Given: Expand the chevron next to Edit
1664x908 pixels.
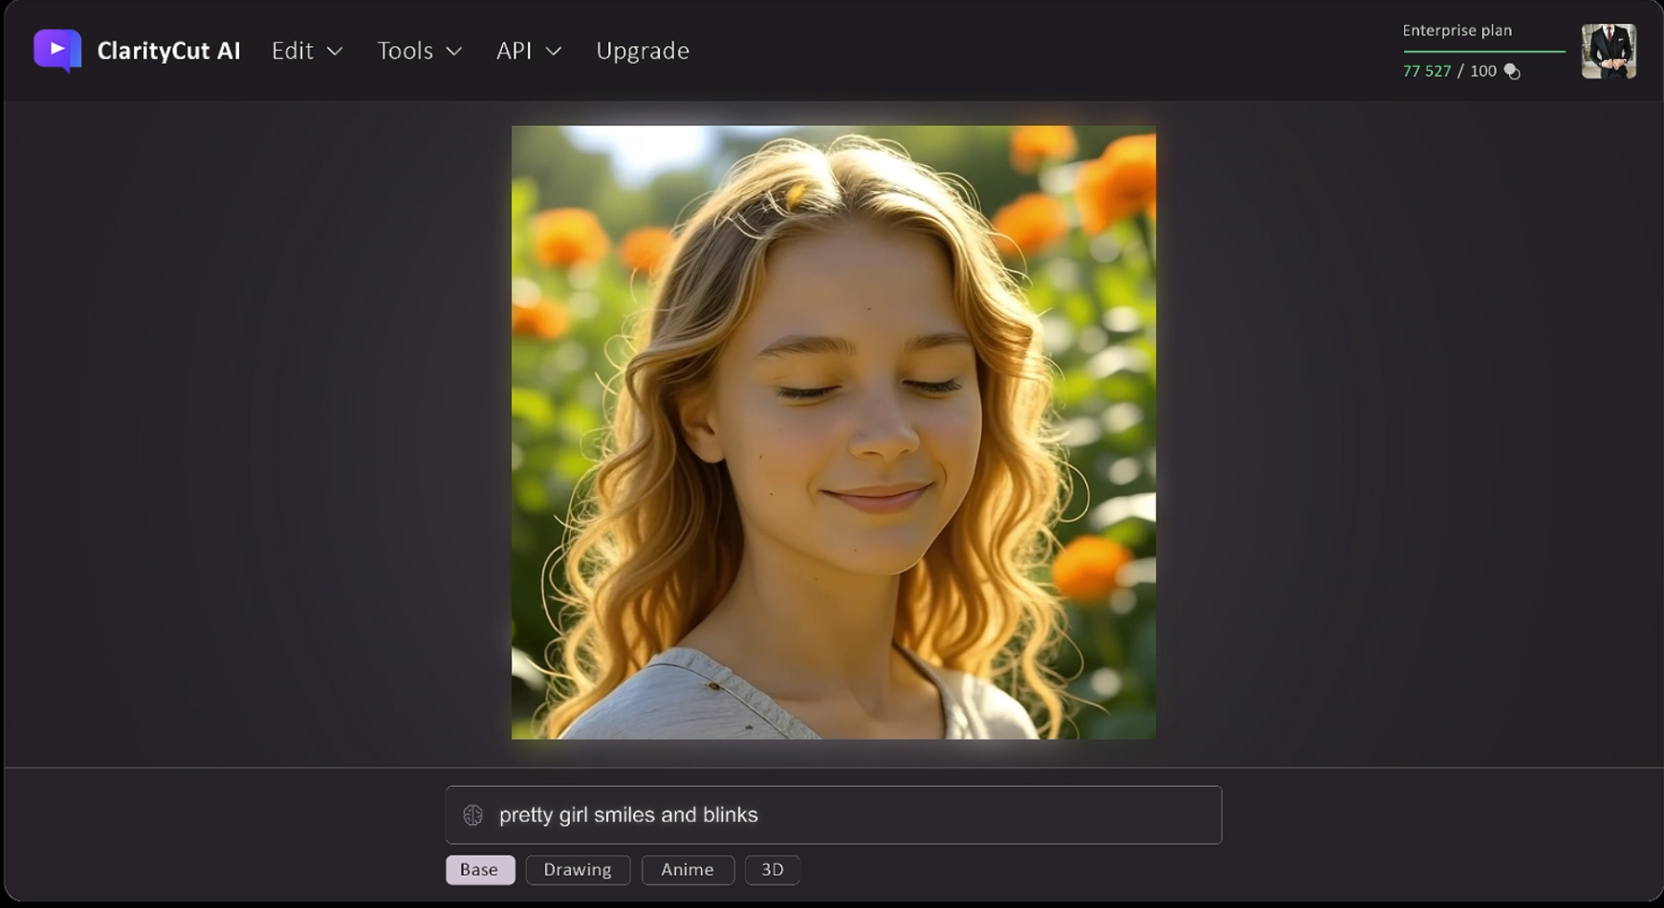Looking at the screenshot, I should 335,52.
